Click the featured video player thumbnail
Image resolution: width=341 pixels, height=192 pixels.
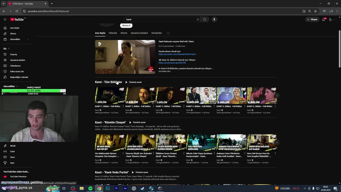[125, 57]
